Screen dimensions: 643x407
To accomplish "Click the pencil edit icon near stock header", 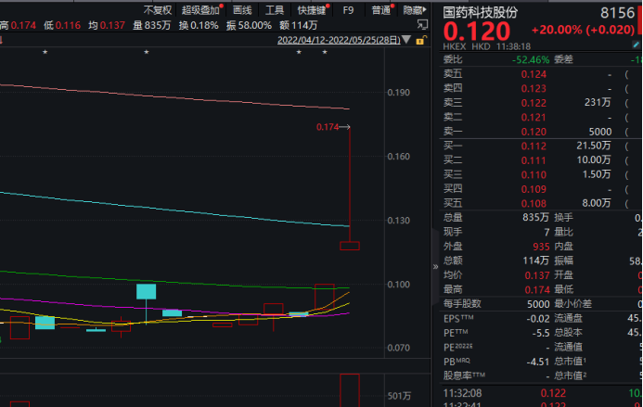I will 636,45.
